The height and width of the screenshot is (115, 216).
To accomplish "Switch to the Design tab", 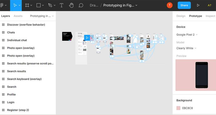I will point(181,16).
